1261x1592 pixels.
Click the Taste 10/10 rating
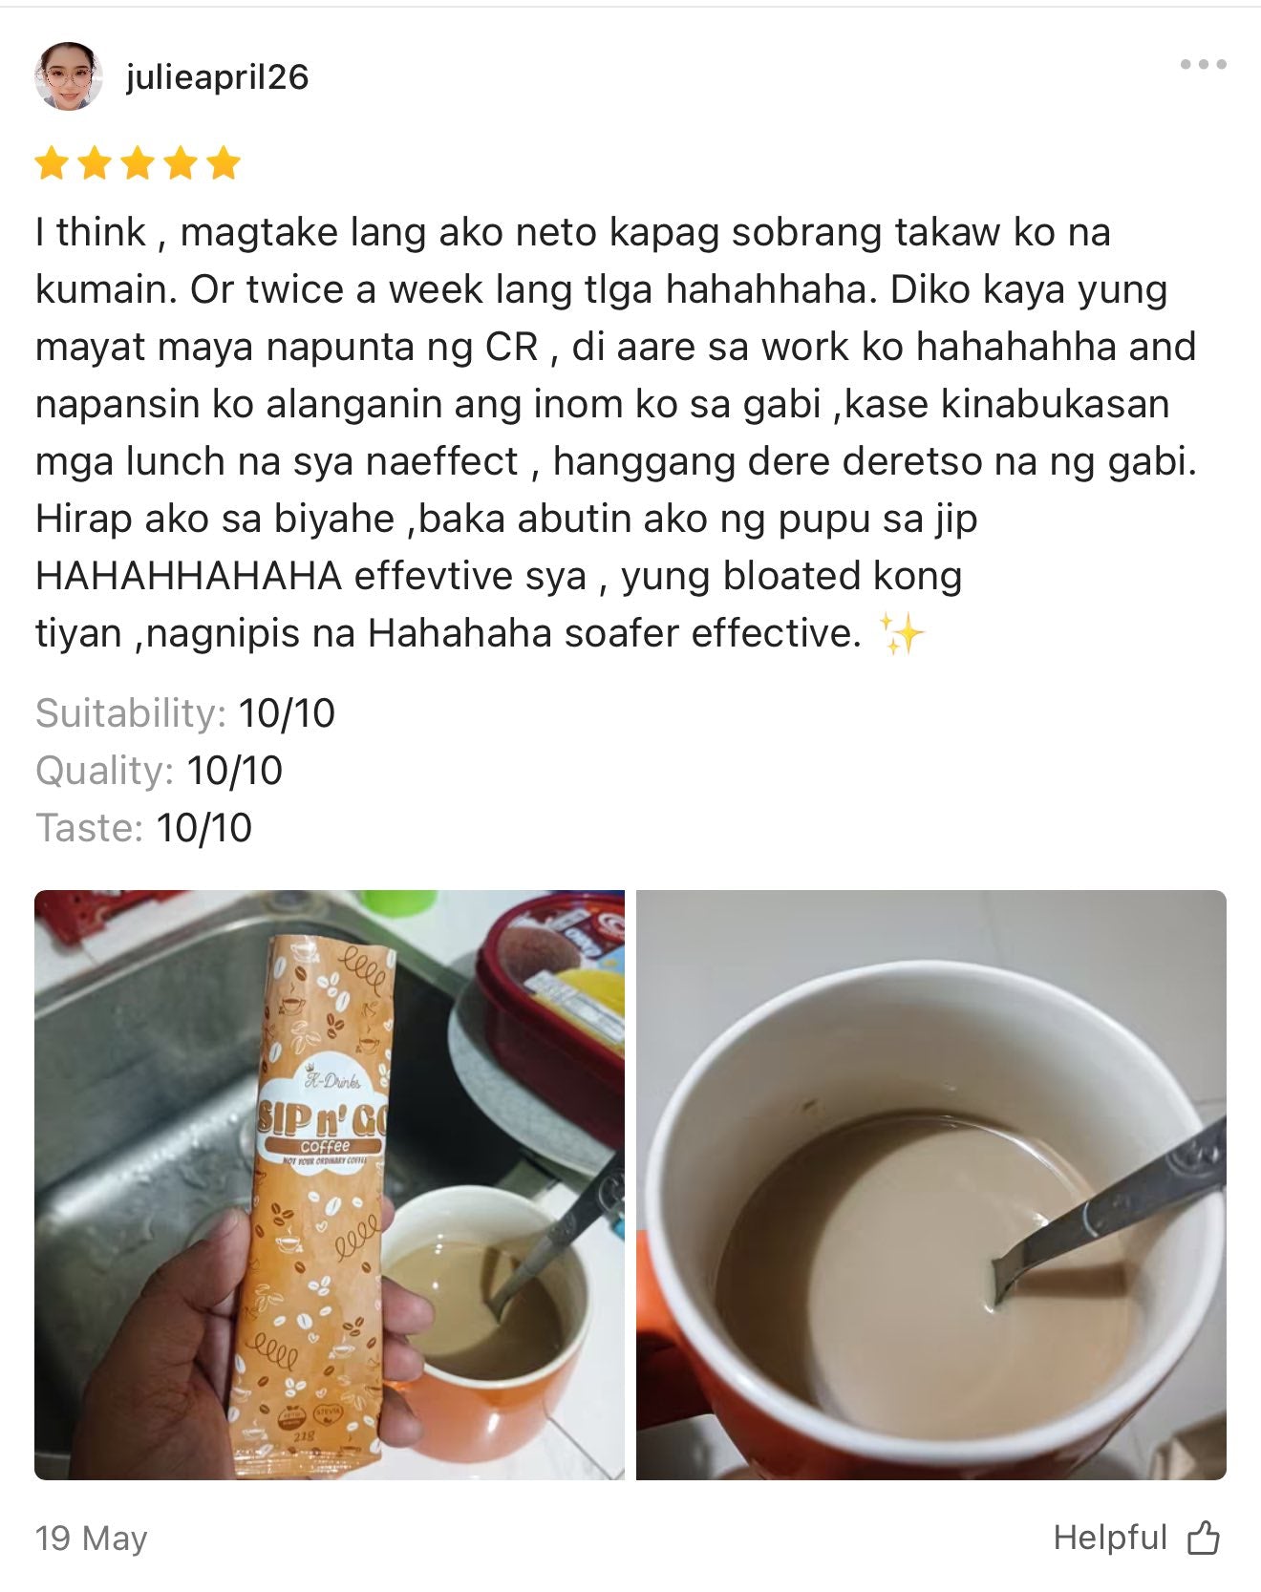coord(143,828)
